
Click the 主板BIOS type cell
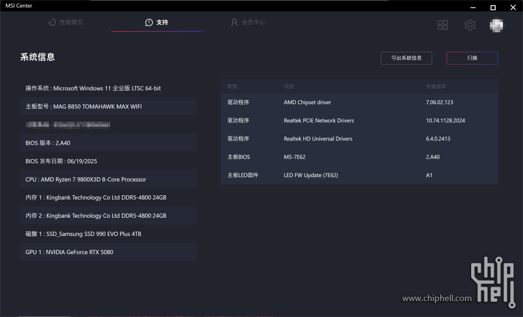point(238,157)
